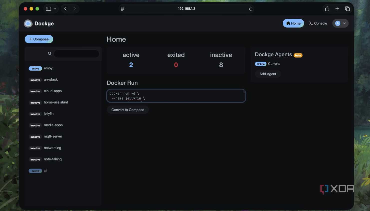Click the Online status badge
The height and width of the screenshot is (211, 370).
(260, 64)
